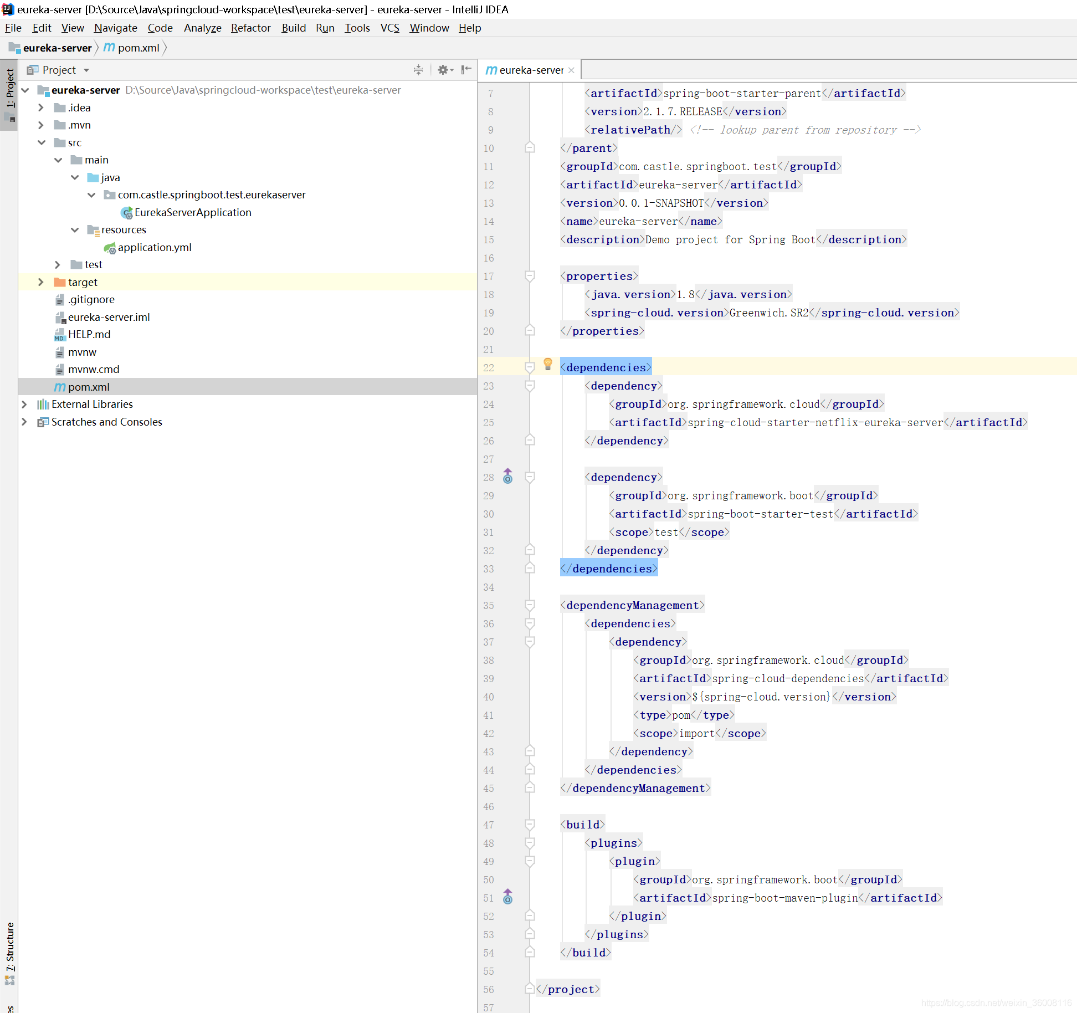Viewport: 1077px width, 1013px height.
Task: Click the intention lightbulb on line 22
Action: (x=548, y=364)
